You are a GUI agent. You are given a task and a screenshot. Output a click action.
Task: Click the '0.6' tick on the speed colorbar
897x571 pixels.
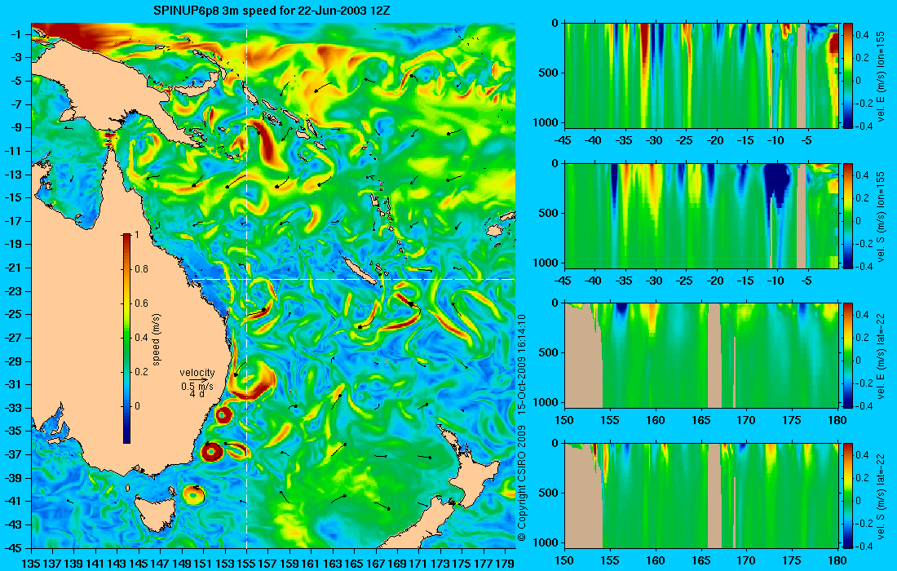tap(141, 303)
